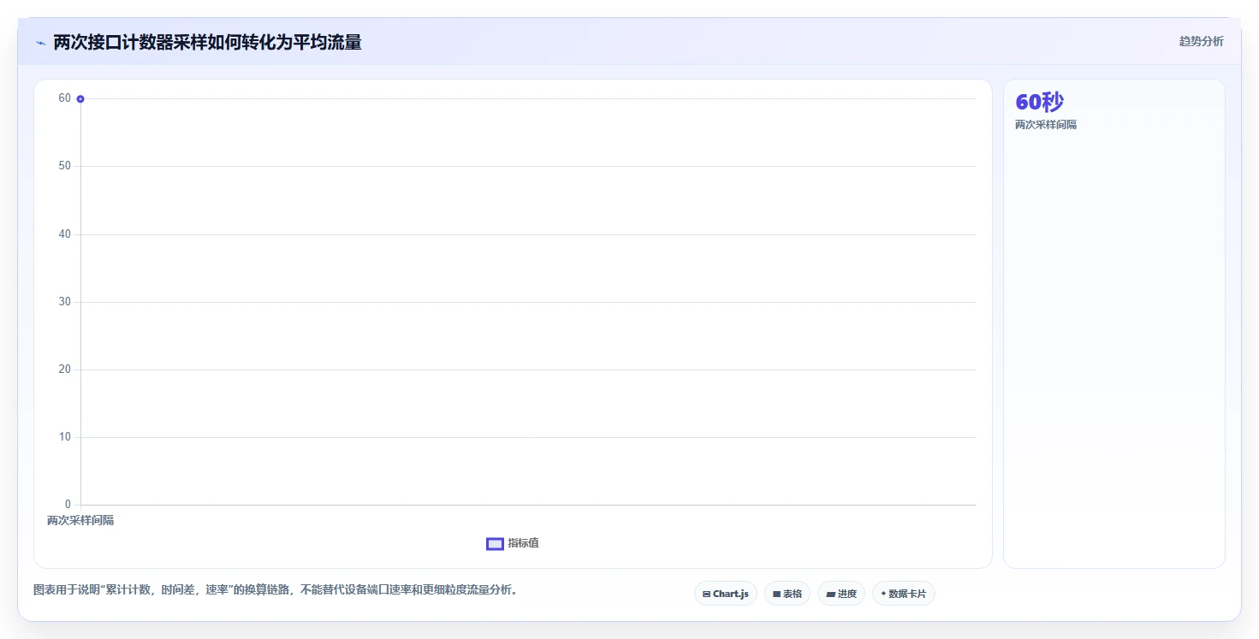Click the y-axis tick label 10
1259x639 pixels.
(64, 437)
